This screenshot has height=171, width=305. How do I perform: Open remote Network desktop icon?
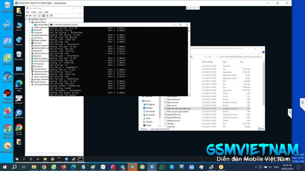tap(19, 40)
